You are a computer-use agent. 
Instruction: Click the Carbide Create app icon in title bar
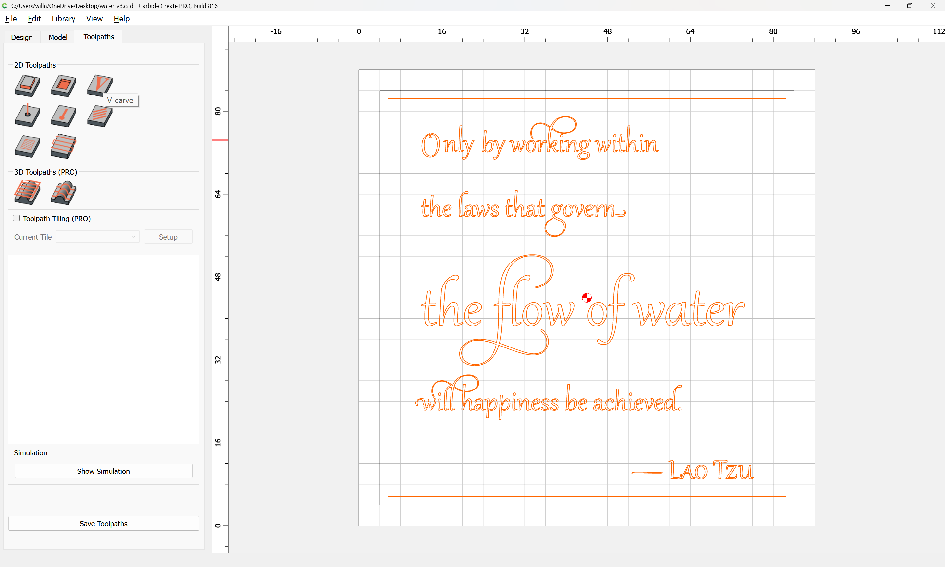click(5, 5)
